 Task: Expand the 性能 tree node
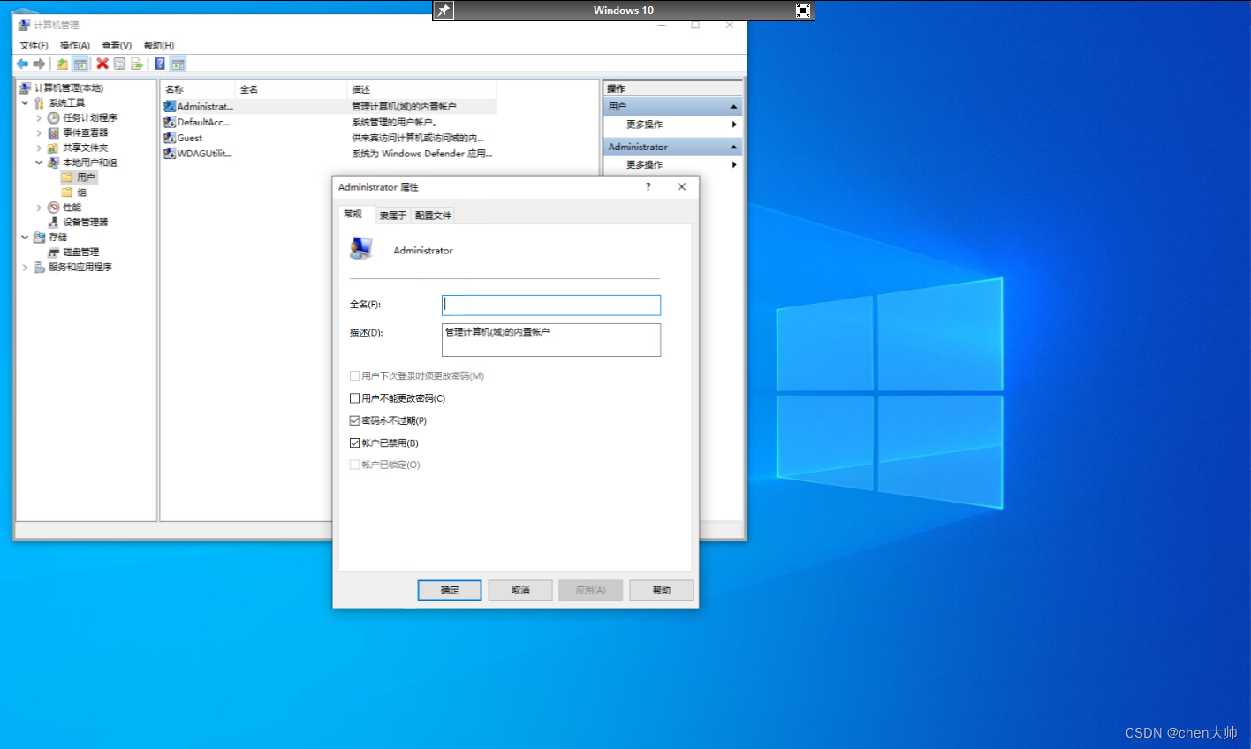(x=39, y=208)
